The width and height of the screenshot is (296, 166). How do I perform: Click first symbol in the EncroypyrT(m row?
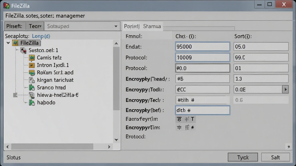pyautogui.click(x=179, y=128)
